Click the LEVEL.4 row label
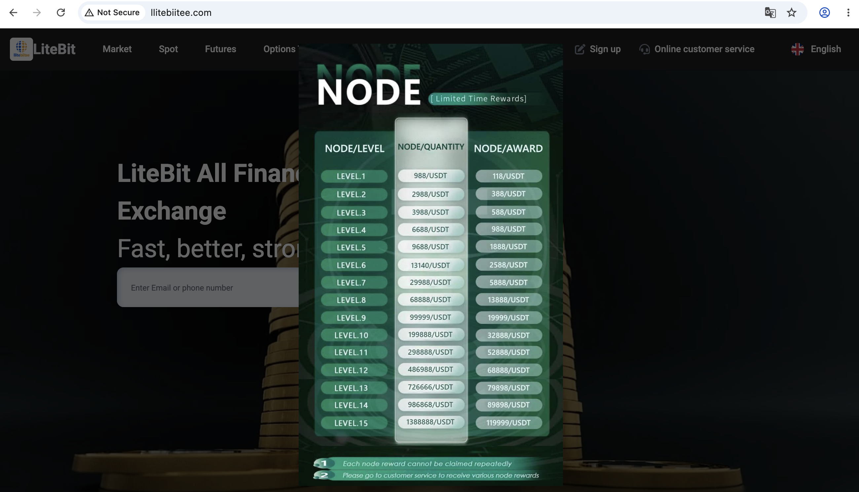 (354, 230)
